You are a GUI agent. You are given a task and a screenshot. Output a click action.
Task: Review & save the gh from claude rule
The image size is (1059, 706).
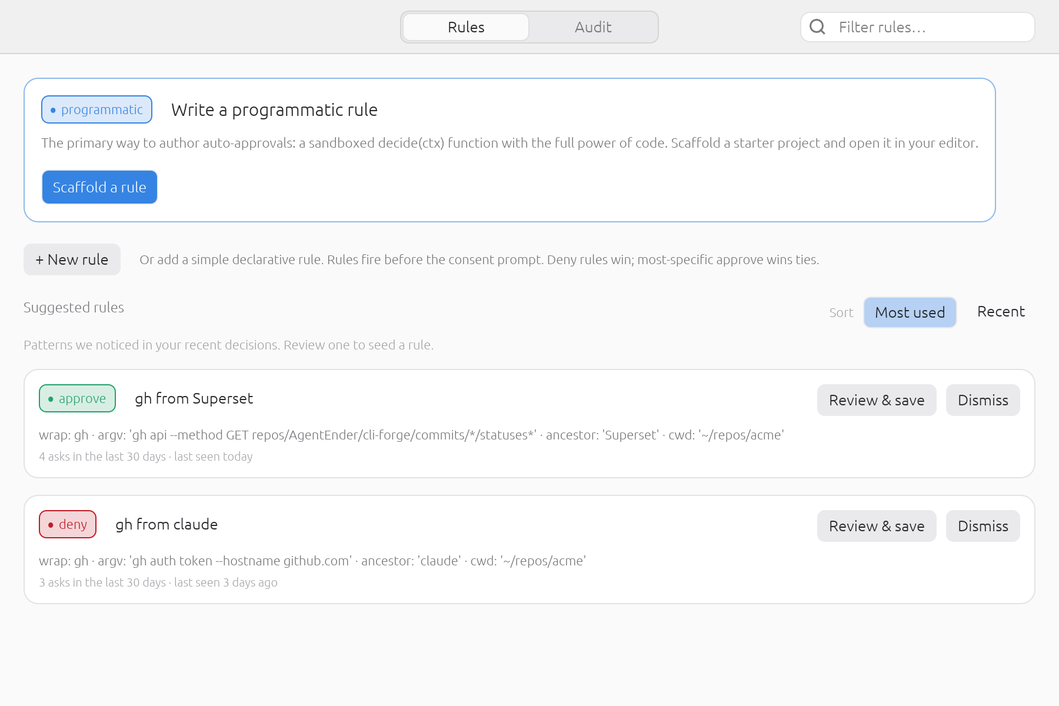pos(877,526)
